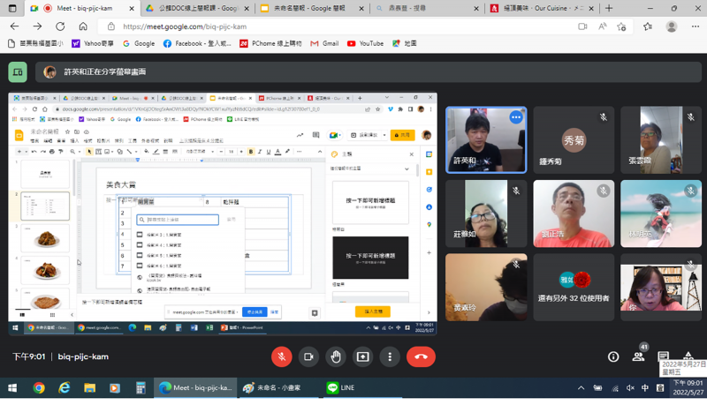Toggle the microphone mute button
The height and width of the screenshot is (405, 707).
(x=281, y=356)
